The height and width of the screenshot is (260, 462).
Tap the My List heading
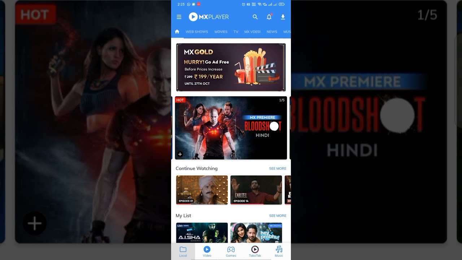click(x=183, y=216)
